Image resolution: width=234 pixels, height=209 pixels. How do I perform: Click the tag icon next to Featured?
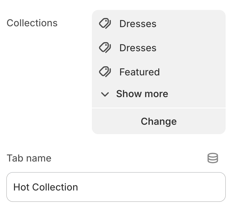pyautogui.click(x=105, y=72)
